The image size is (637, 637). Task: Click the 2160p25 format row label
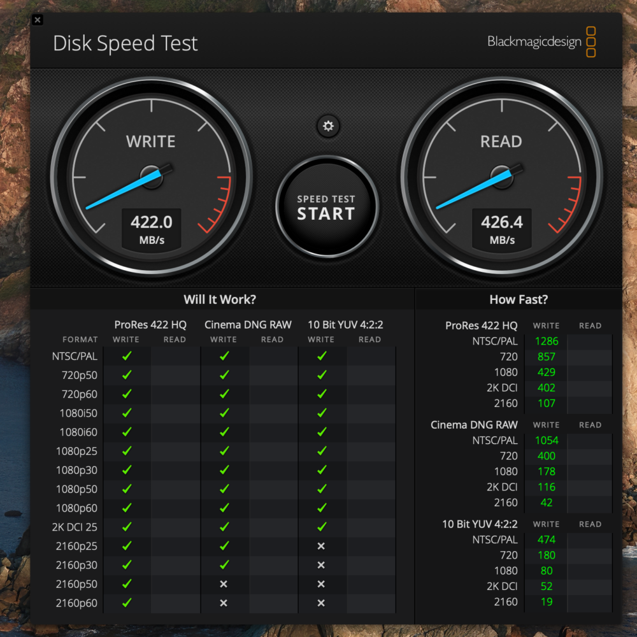tap(77, 546)
